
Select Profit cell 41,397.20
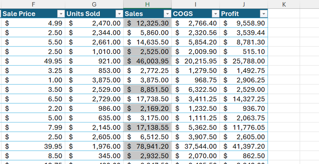(243, 146)
